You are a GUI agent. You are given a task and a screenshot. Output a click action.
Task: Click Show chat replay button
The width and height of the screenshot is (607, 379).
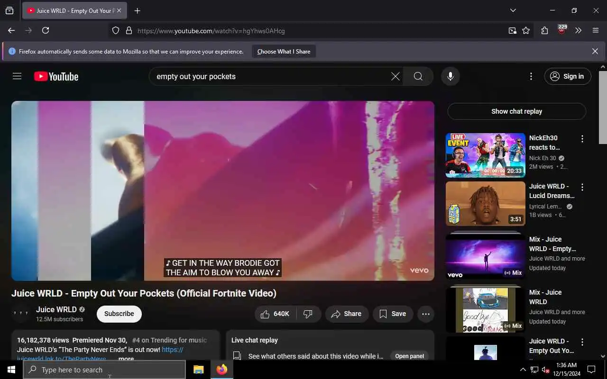(516, 111)
